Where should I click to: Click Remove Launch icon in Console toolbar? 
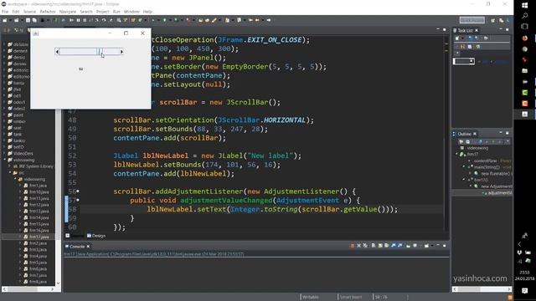pyautogui.click(x=359, y=246)
